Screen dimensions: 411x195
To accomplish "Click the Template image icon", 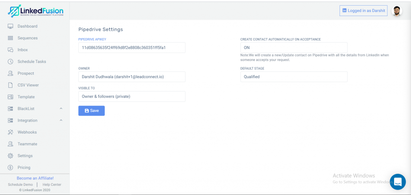I will [10, 97].
